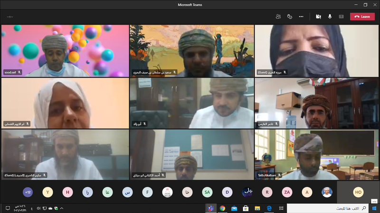Show the participants panel
This screenshot has width=380, height=213.
coord(278,17)
